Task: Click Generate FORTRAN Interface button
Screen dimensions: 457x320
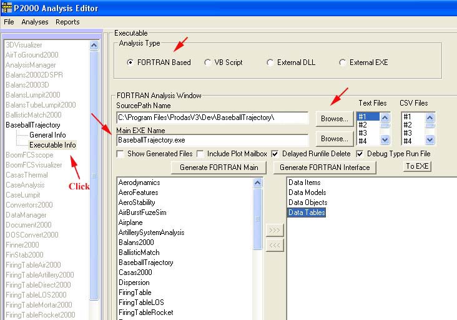Action: coord(325,167)
